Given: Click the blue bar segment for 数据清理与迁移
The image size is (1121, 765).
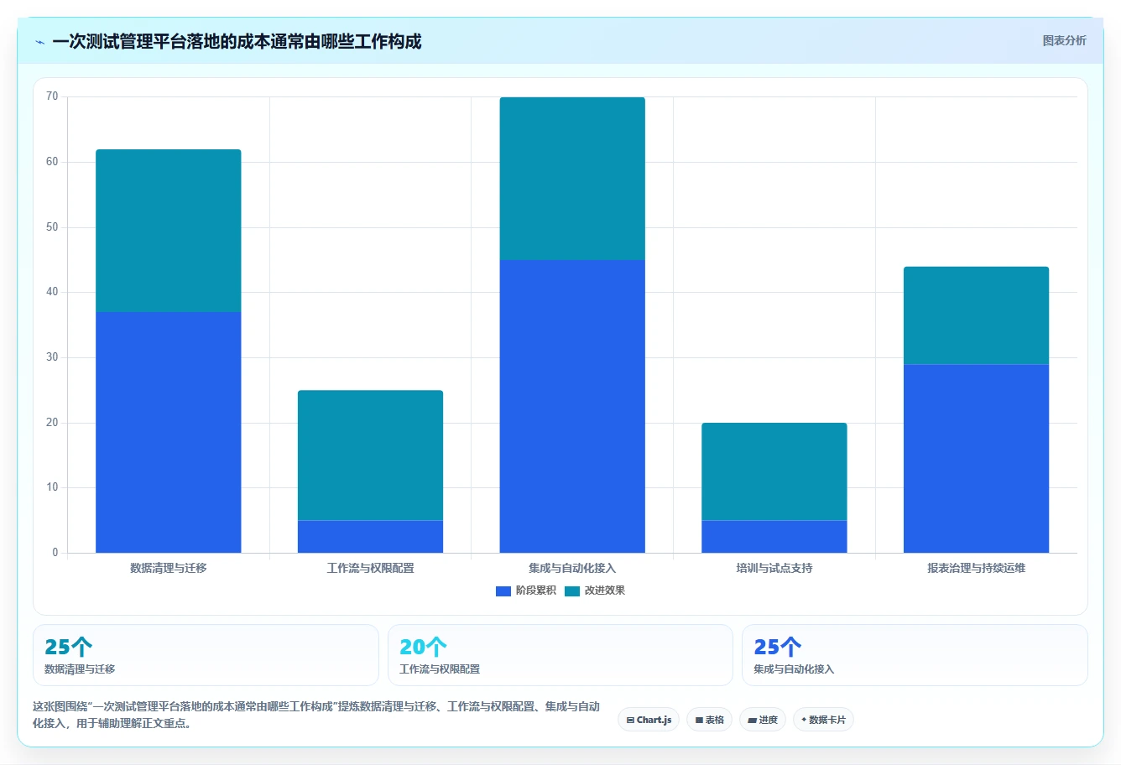Looking at the screenshot, I should (x=169, y=432).
